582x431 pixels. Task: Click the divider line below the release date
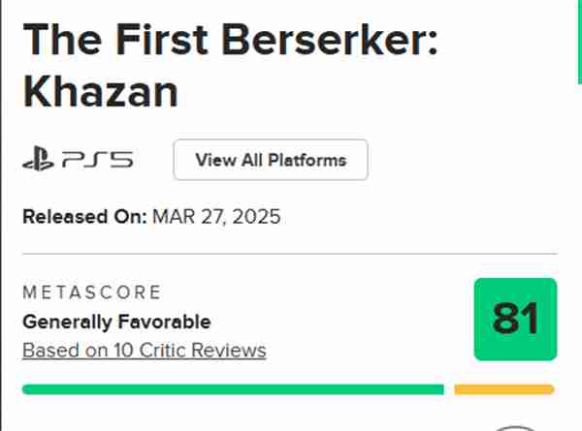(x=289, y=254)
